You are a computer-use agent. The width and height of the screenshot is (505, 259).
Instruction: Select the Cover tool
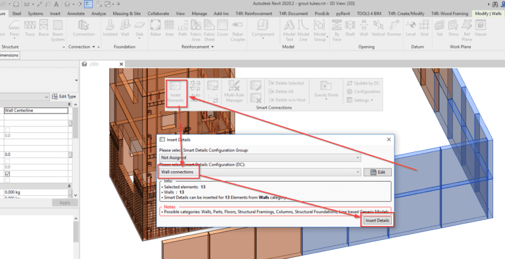pyautogui.click(x=222, y=28)
